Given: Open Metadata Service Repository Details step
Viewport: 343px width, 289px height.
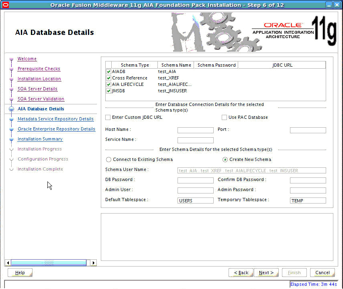Looking at the screenshot, I should coord(55,119).
